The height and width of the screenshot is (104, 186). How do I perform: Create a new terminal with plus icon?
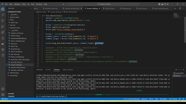tap(176, 70)
